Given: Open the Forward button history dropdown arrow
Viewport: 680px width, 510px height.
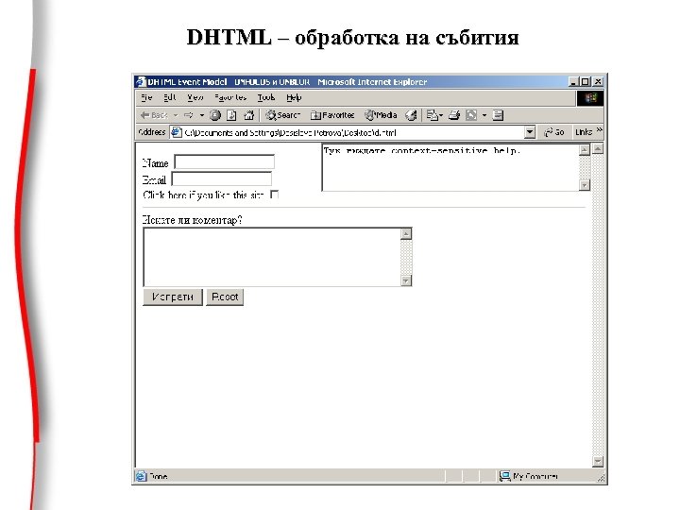Looking at the screenshot, I should pyautogui.click(x=202, y=115).
